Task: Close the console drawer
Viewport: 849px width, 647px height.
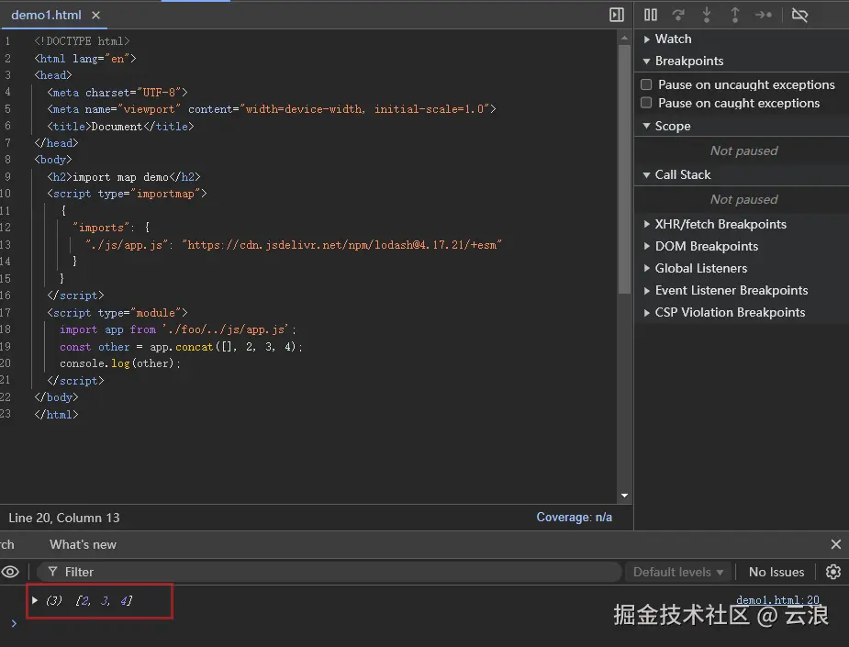Action: 835,544
